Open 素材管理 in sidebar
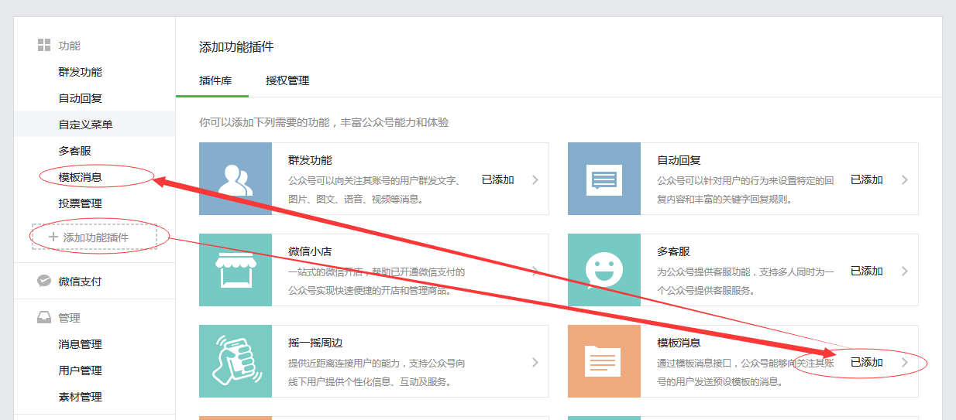The image size is (956, 420). pos(80,397)
